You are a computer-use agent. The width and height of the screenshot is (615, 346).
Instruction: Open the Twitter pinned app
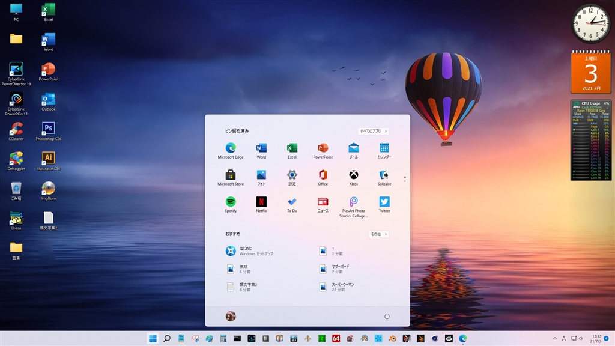click(384, 202)
